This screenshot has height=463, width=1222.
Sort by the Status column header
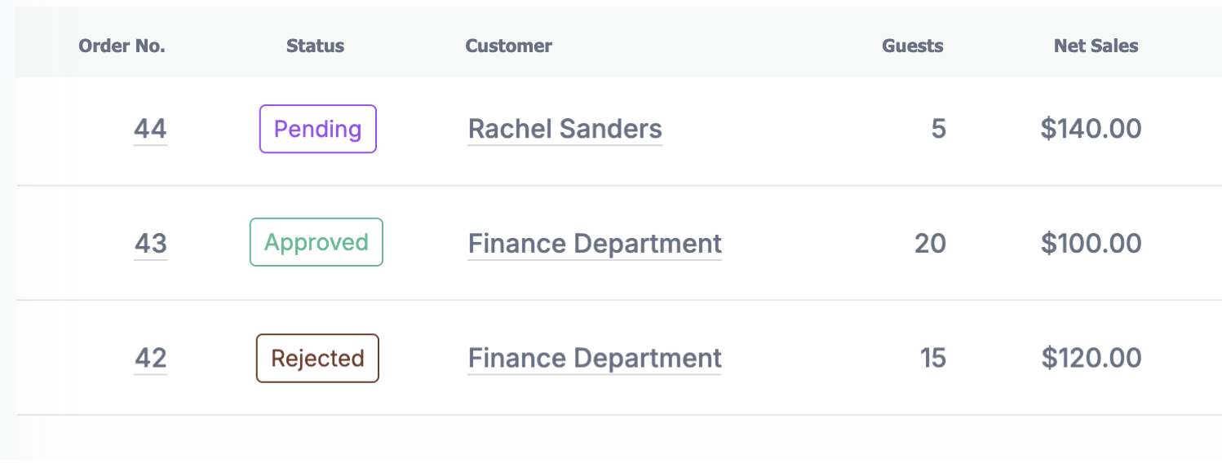(x=315, y=46)
